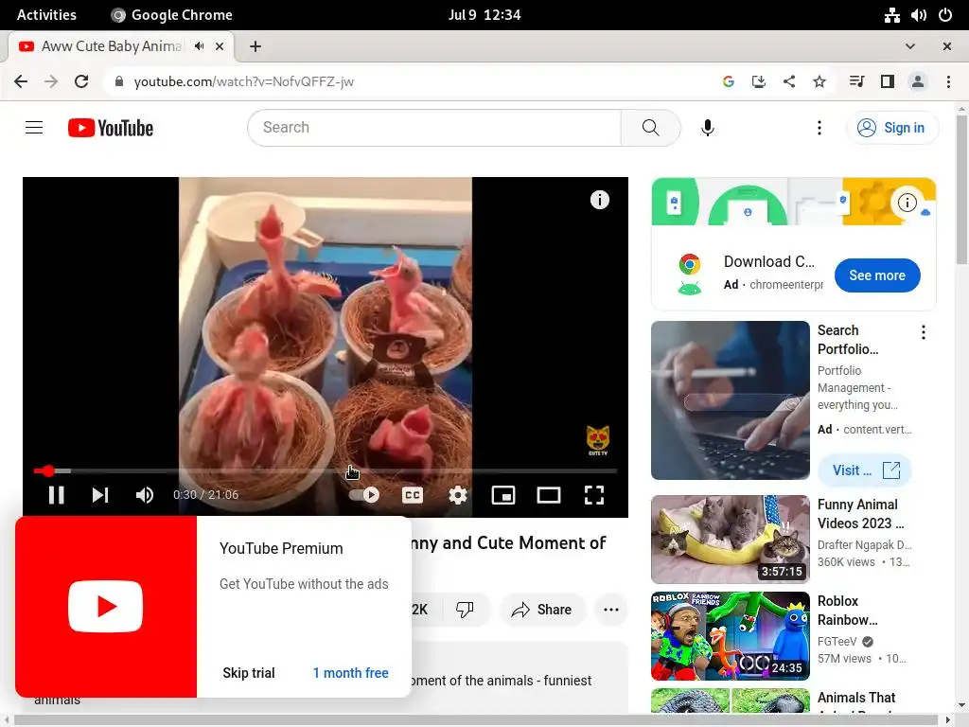This screenshot has height=727, width=969.
Task: Open Google Chrome app menu in top bar
Action: [172, 15]
